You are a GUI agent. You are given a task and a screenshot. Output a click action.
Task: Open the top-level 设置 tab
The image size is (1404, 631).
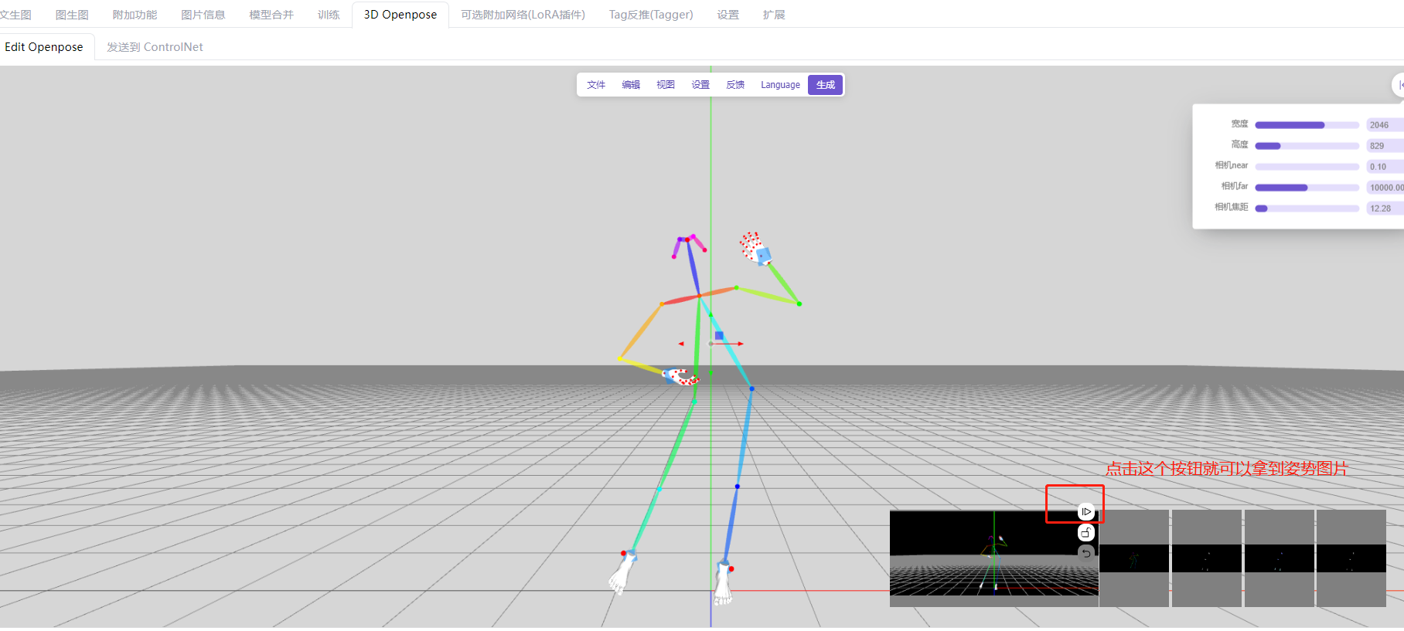tap(728, 15)
